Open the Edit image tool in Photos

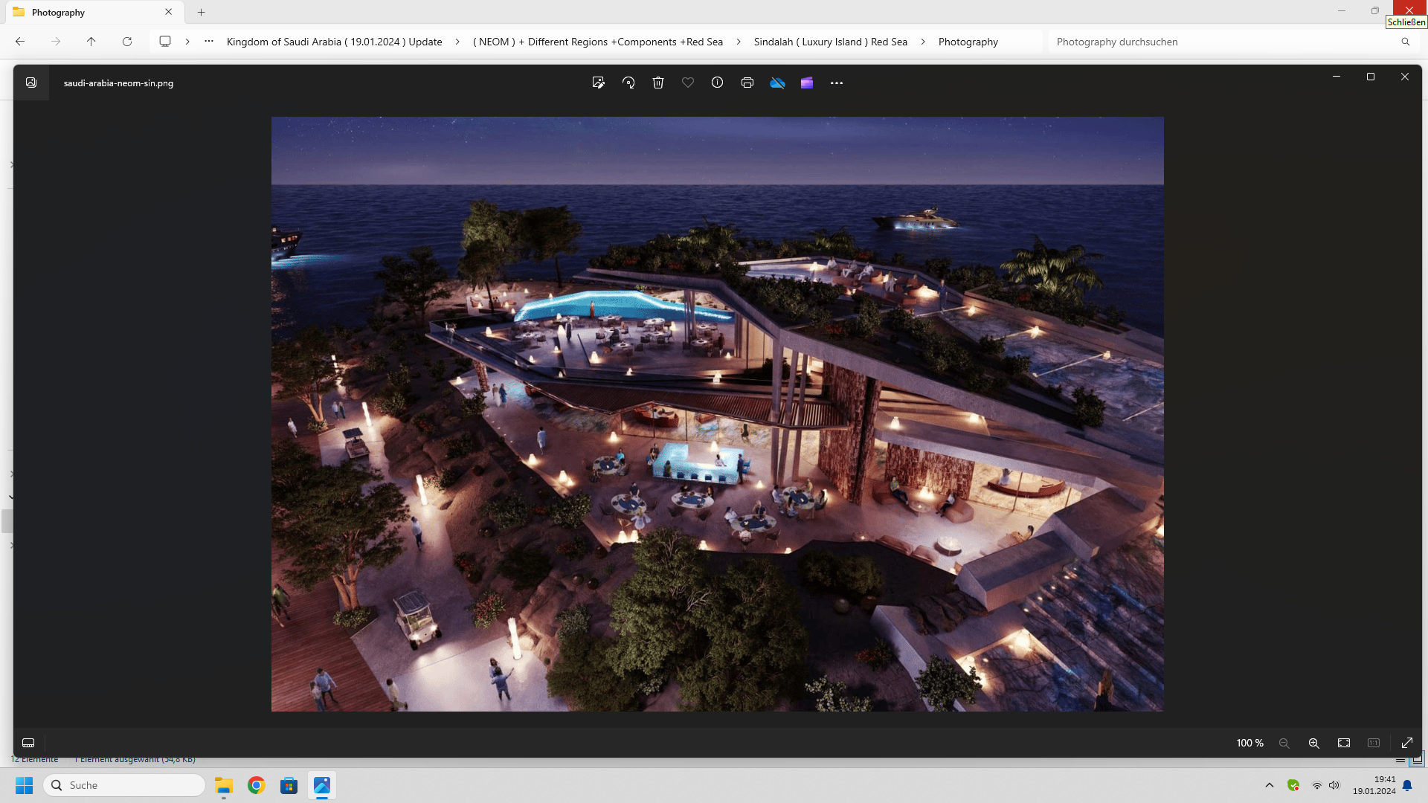coord(598,83)
